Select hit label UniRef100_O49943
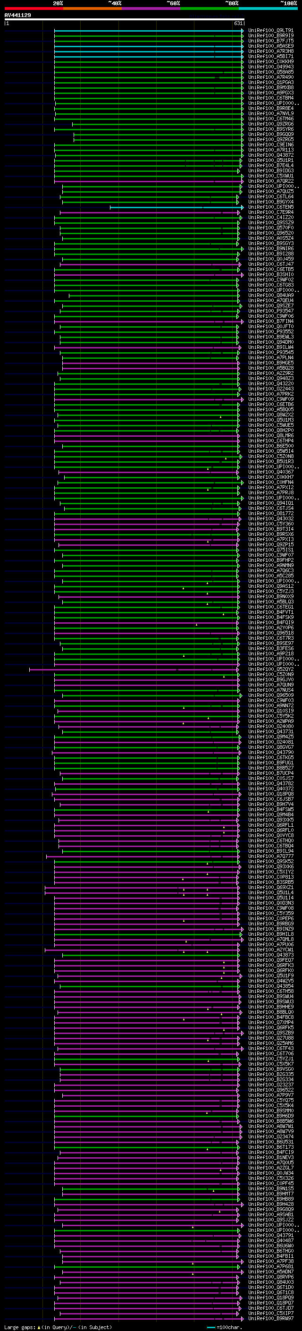 click(x=271, y=67)
